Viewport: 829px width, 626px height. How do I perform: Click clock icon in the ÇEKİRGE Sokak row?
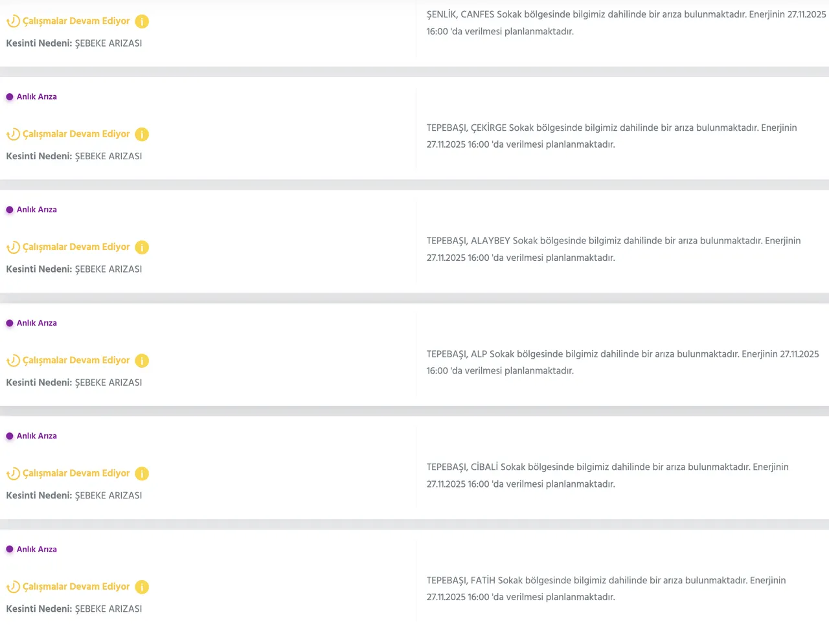13,135
